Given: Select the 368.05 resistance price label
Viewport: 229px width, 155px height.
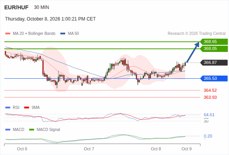Looking at the screenshot, I should (x=214, y=49).
